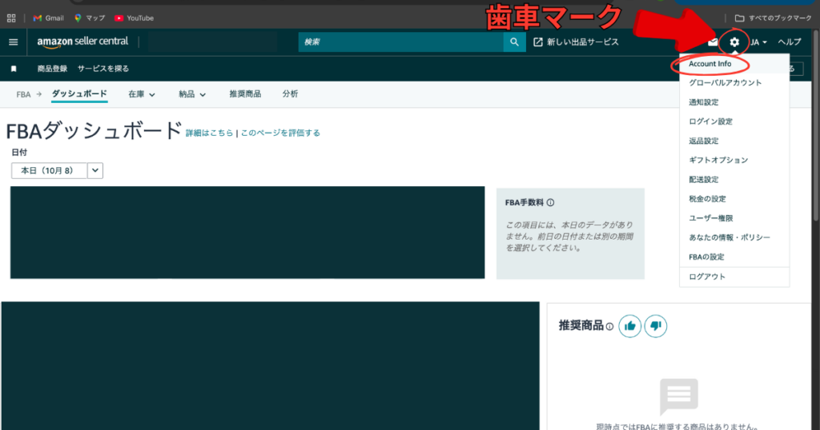
Task: Click the bookmark flag icon
Action: [14, 69]
